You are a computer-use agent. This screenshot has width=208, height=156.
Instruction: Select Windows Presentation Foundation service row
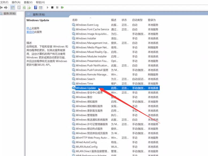(115, 61)
